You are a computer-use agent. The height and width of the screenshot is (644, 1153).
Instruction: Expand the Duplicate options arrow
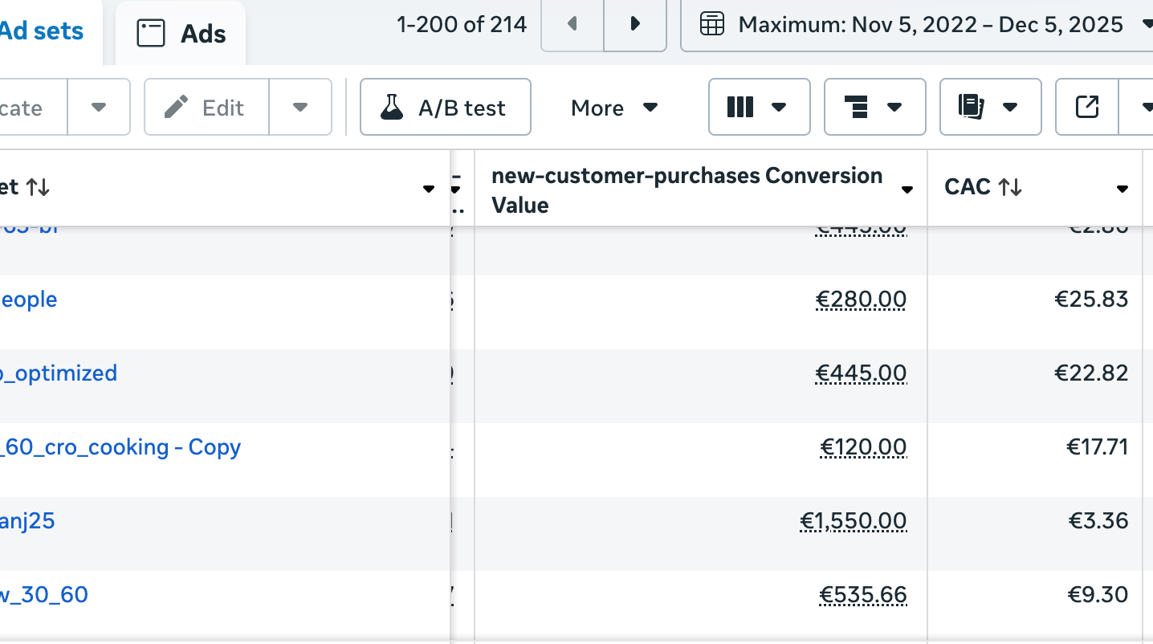click(99, 108)
